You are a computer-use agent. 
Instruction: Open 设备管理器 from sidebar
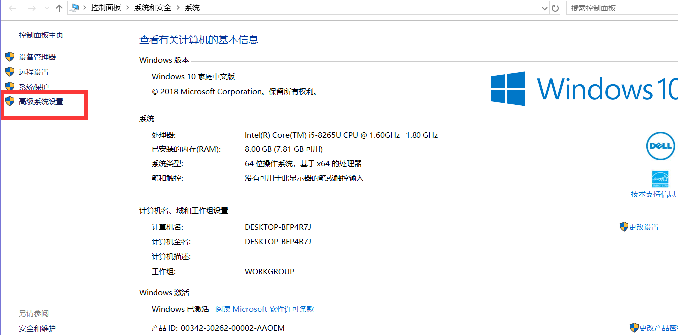(x=38, y=57)
